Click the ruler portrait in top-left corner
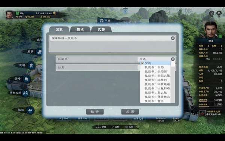This screenshot has width=225, height=141. point(9,15)
